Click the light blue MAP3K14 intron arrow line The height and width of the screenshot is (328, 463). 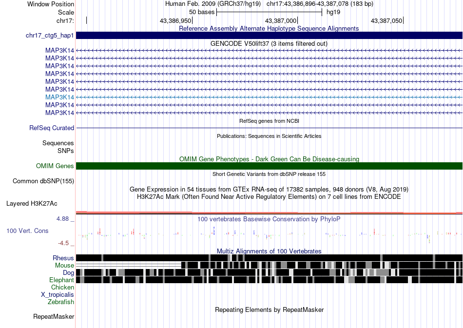[x=270, y=97]
